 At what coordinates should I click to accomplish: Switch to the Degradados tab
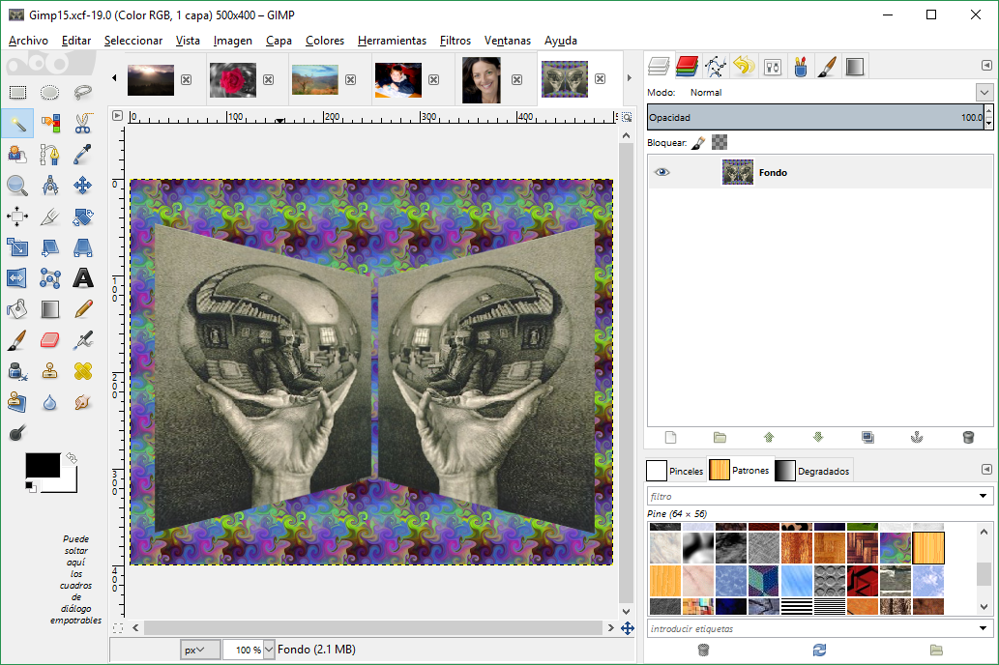812,471
